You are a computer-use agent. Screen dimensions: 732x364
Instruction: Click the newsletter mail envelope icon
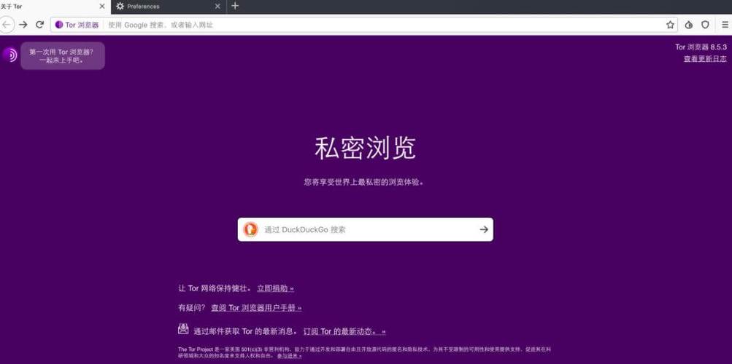(x=183, y=328)
